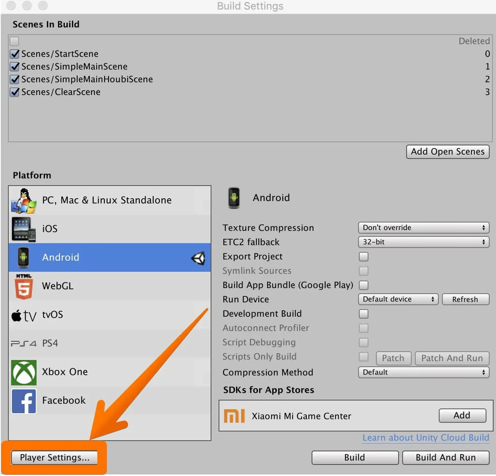
Task: Click the Android robot icon in platform list
Action: coord(23,257)
